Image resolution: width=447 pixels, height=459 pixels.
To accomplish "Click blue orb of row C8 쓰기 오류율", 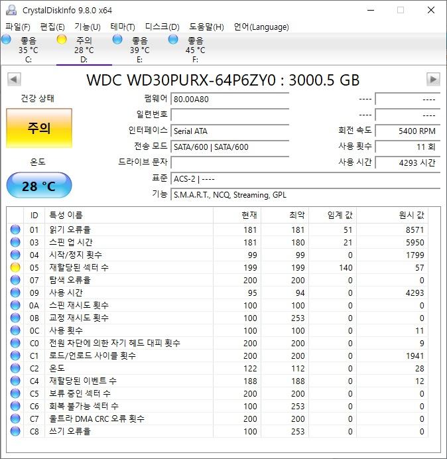I will coord(15,431).
